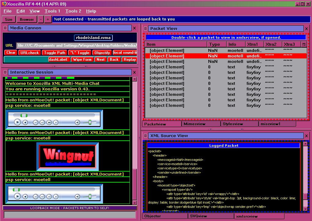Click the volume slider in the topmost media player

pyautogui.click(x=90, y=122)
